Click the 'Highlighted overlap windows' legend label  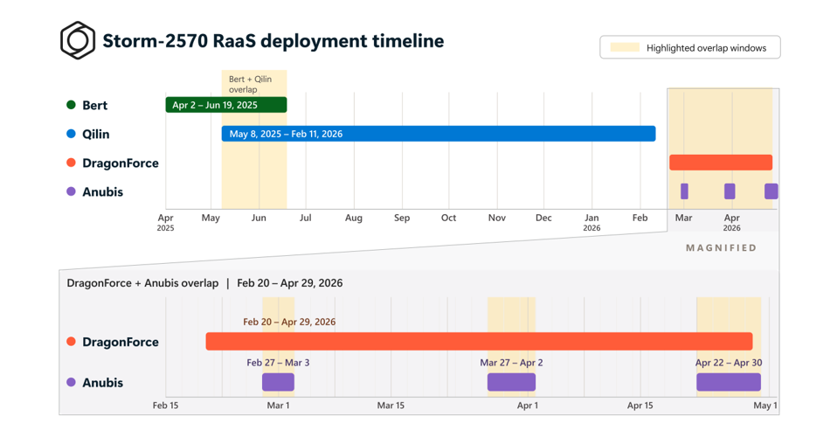coord(706,47)
